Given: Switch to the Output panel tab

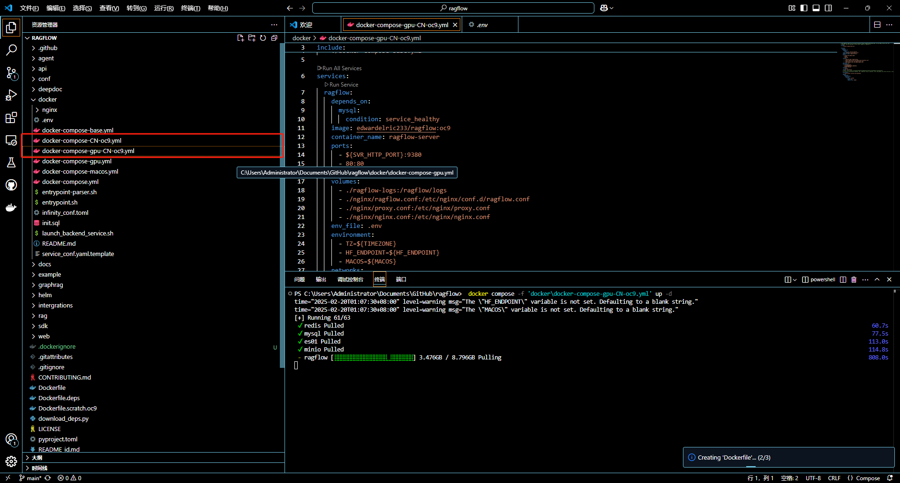Looking at the screenshot, I should [x=321, y=279].
